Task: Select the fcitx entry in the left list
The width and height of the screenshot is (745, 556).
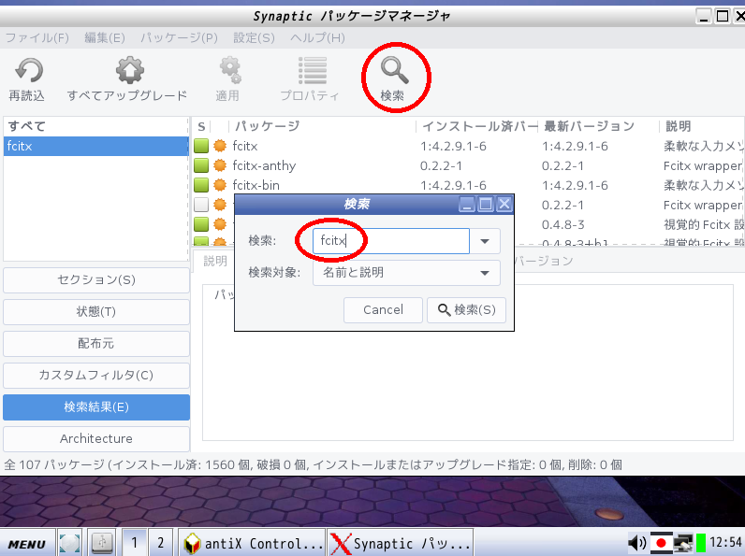Action: point(95,146)
